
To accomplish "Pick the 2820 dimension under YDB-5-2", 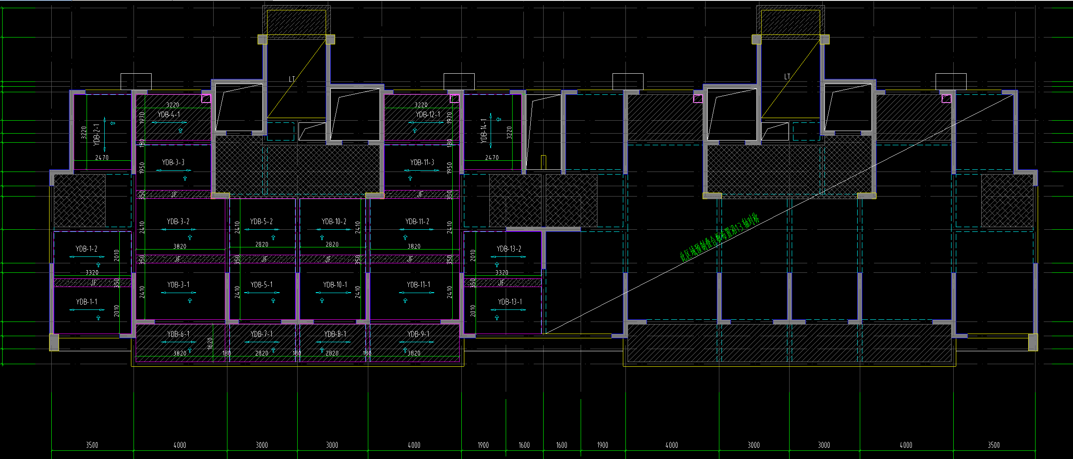I will pyautogui.click(x=262, y=244).
